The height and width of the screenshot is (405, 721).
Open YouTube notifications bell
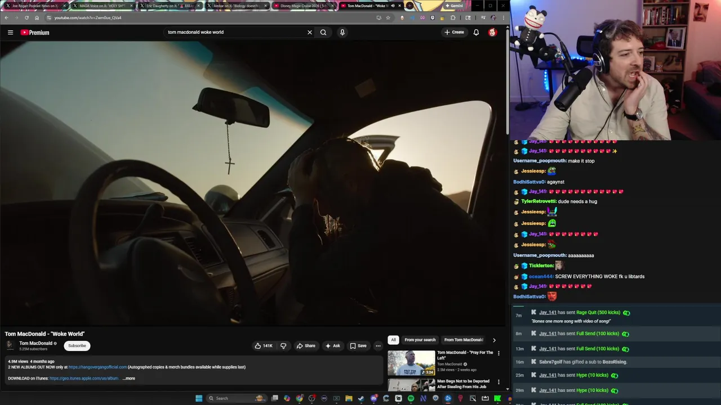click(x=476, y=32)
